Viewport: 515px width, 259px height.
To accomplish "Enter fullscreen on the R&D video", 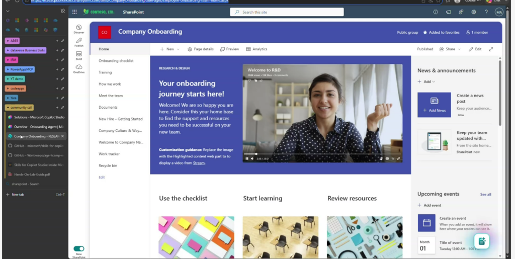I will pyautogui.click(x=398, y=158).
